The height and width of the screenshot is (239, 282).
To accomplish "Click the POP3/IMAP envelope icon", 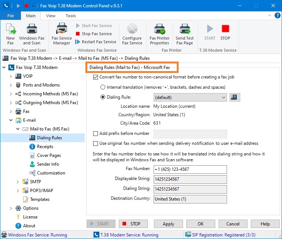I will (25, 191).
